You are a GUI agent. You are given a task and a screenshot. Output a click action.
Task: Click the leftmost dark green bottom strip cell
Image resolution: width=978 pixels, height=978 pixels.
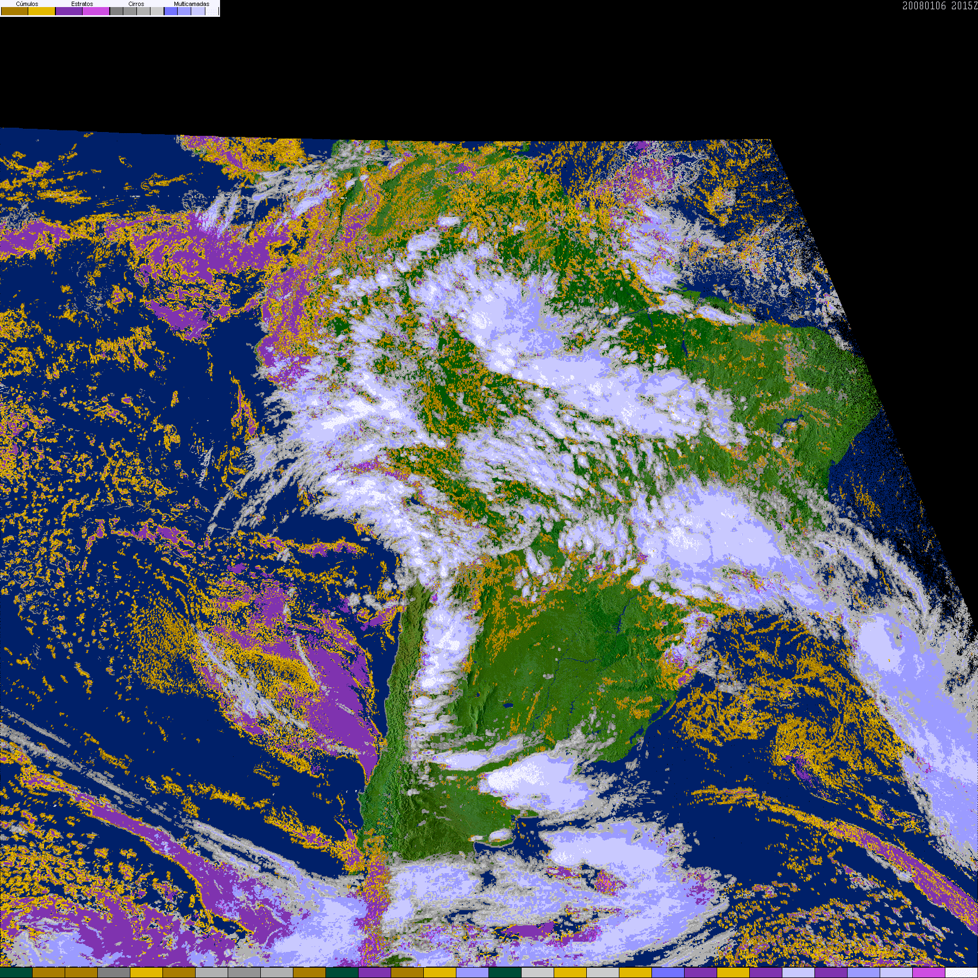pos(16,973)
